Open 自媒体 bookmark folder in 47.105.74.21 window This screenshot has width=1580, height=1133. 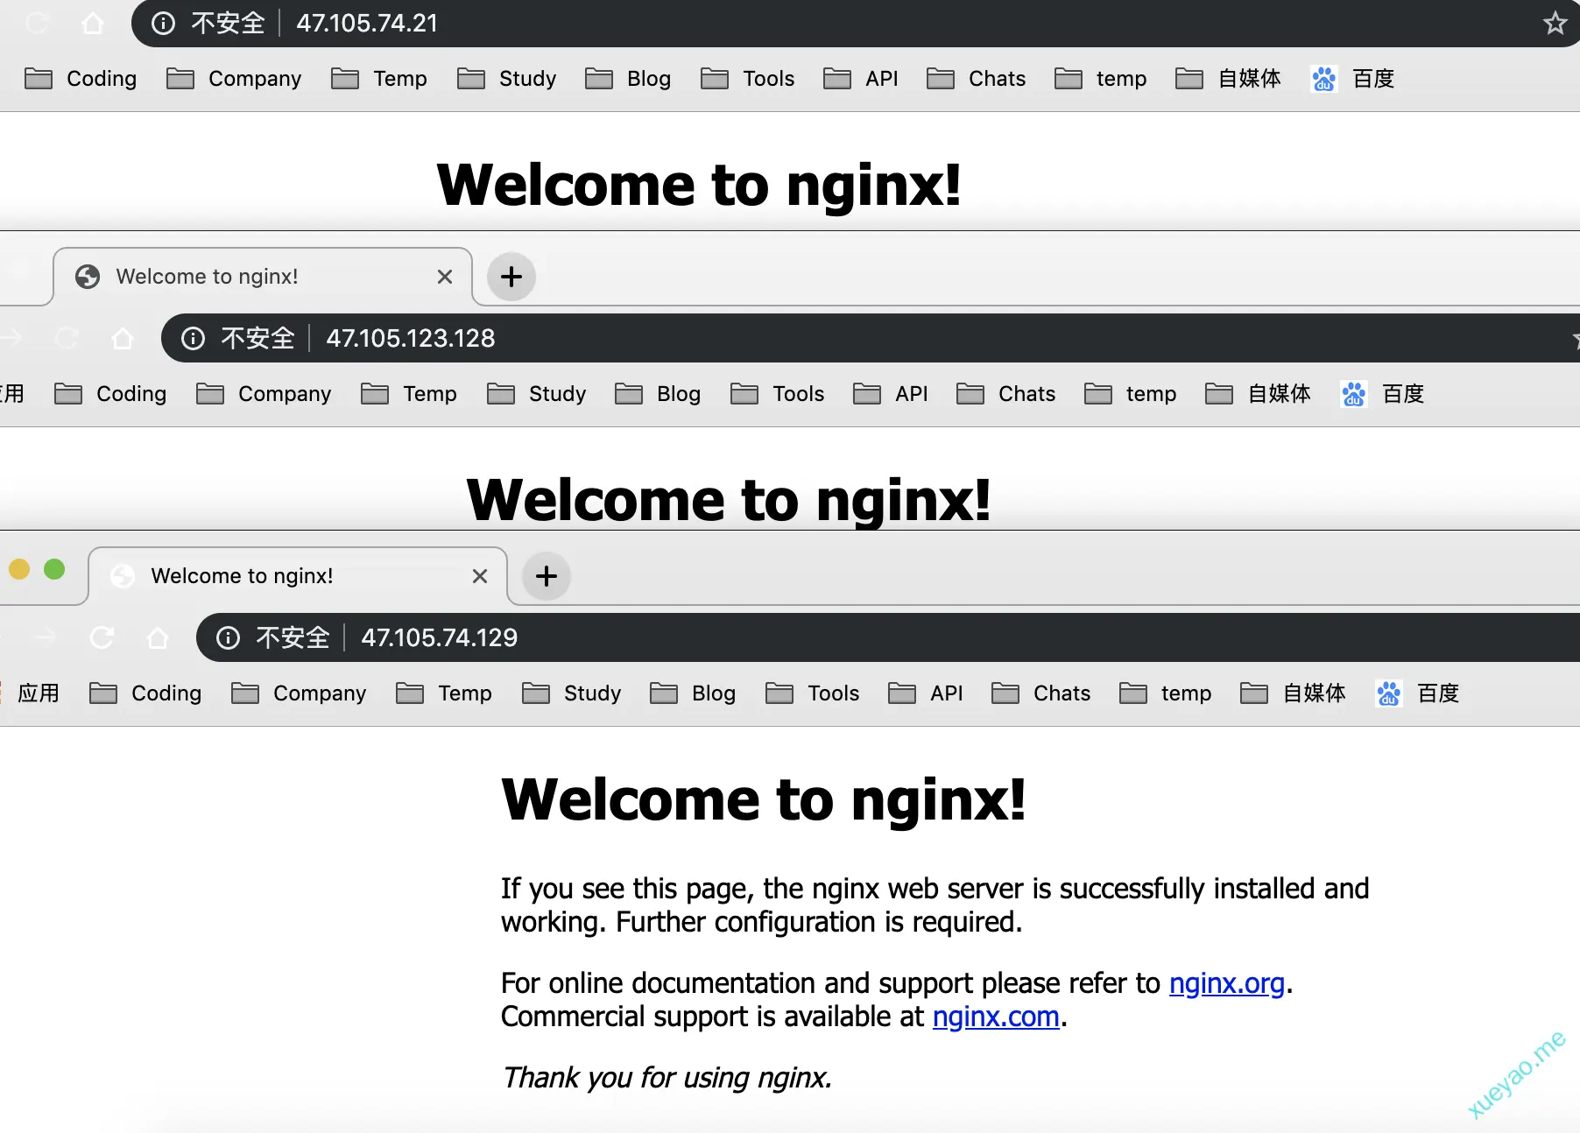point(1228,79)
